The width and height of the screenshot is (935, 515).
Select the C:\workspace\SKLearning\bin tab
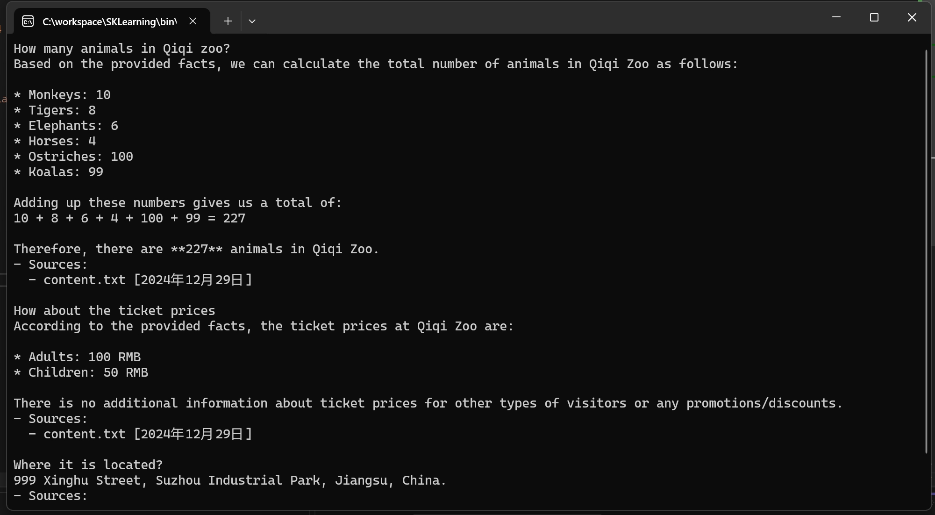109,21
